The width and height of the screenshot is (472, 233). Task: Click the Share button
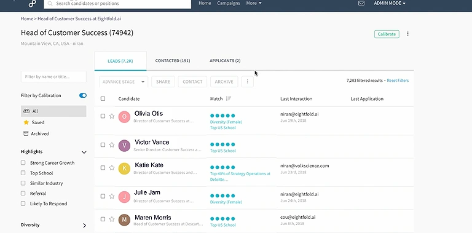pos(163,82)
